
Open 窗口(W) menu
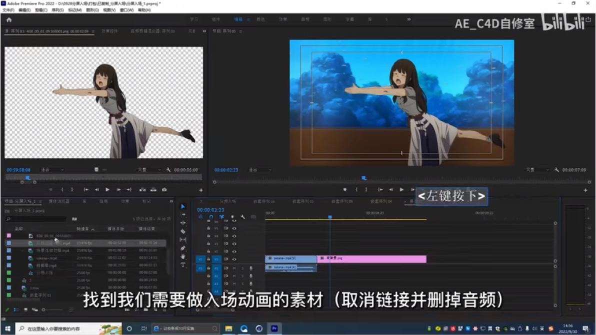(x=126, y=10)
